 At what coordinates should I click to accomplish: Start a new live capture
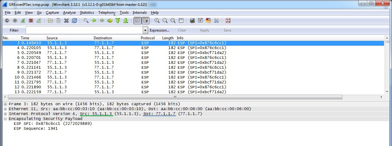pos(23,21)
